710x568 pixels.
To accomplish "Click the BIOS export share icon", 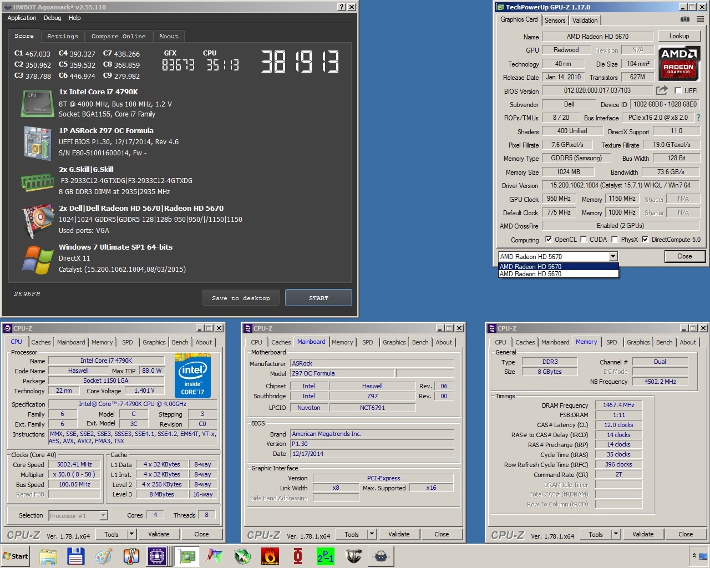I will (662, 90).
